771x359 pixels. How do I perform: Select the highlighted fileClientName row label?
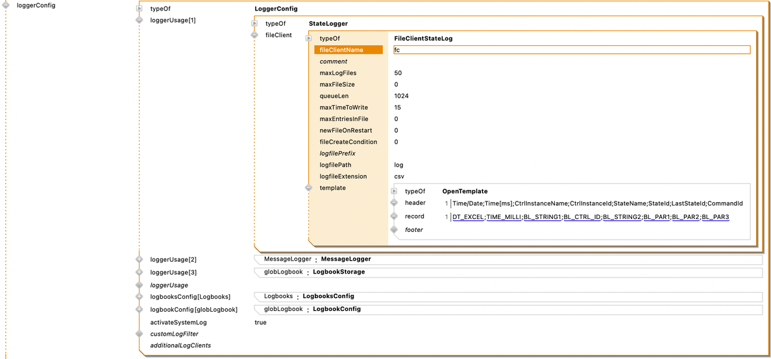[x=349, y=50]
